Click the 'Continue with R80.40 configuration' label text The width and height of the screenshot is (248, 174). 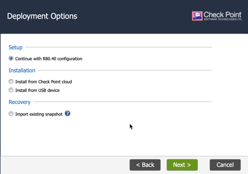coord(49,59)
